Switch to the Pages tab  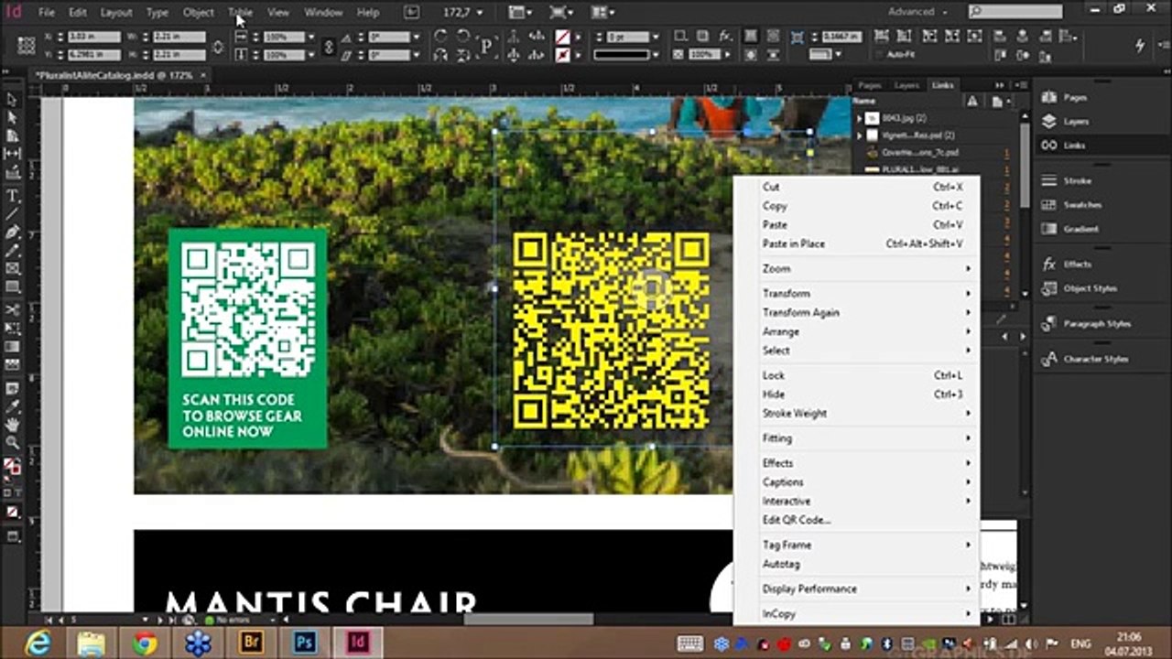pos(870,85)
